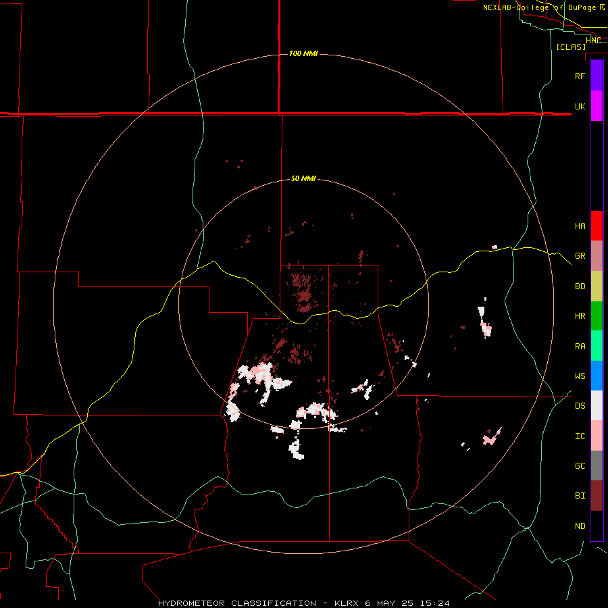Click the UK legend label
Screen dimensions: 608x608
click(x=580, y=106)
